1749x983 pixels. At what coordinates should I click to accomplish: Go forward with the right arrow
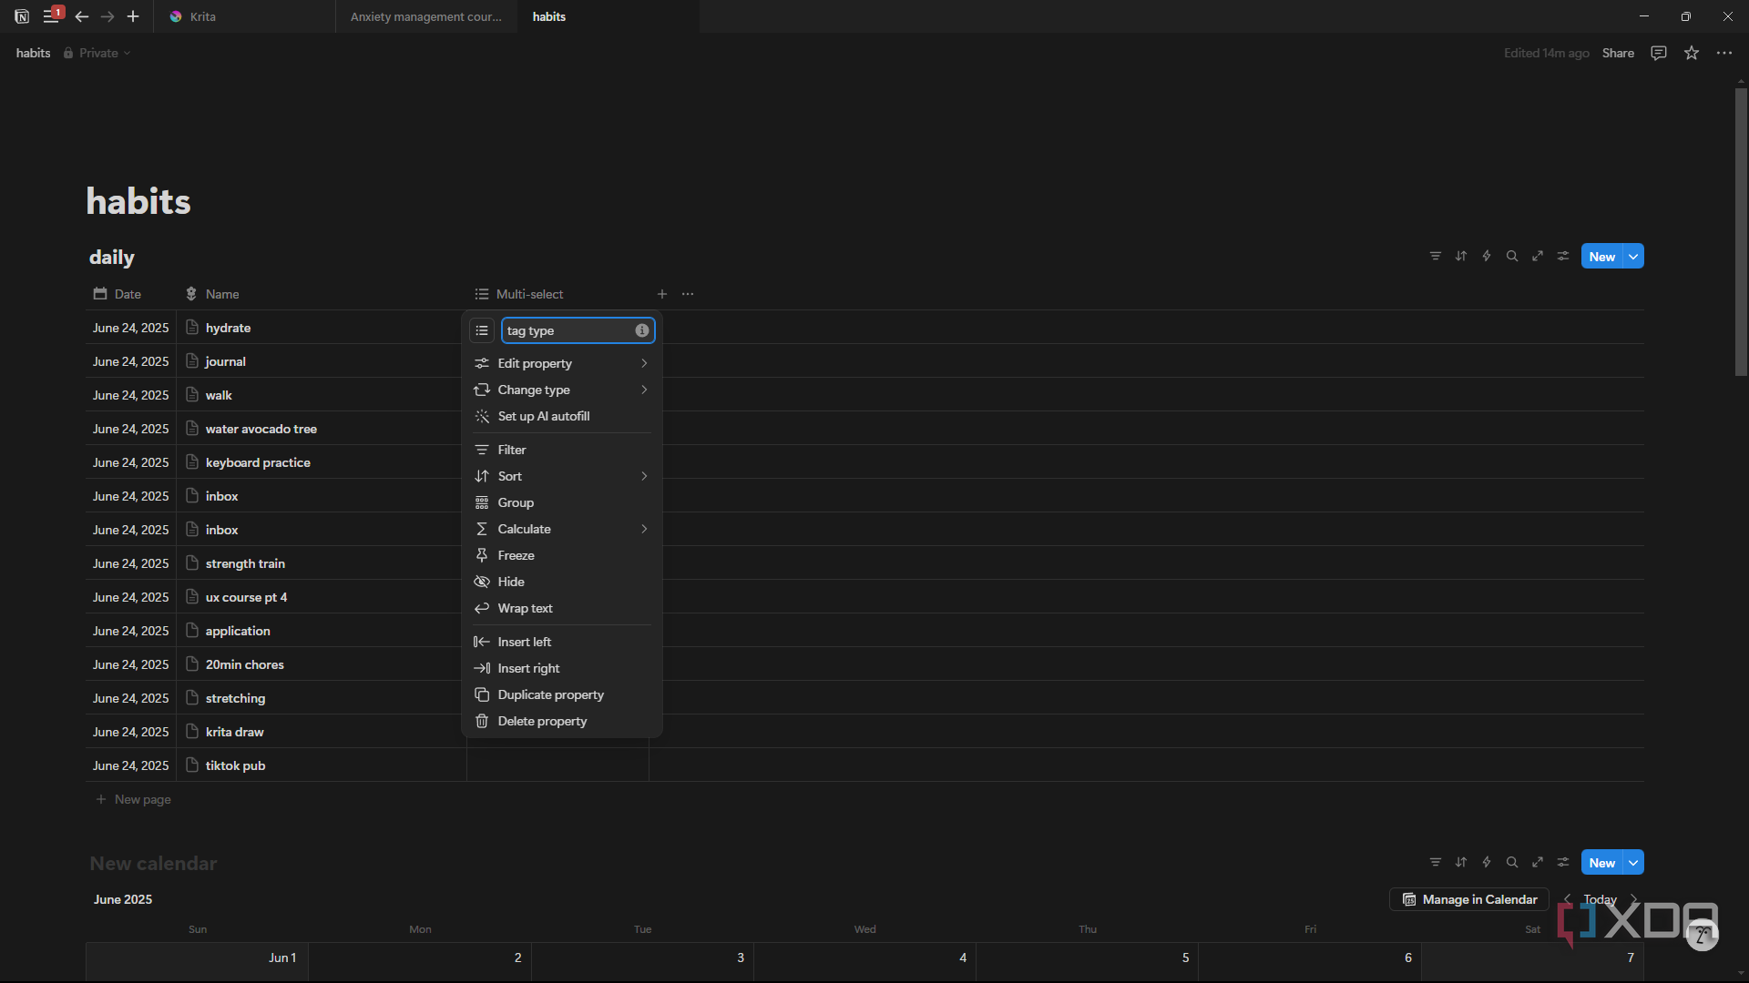(107, 16)
